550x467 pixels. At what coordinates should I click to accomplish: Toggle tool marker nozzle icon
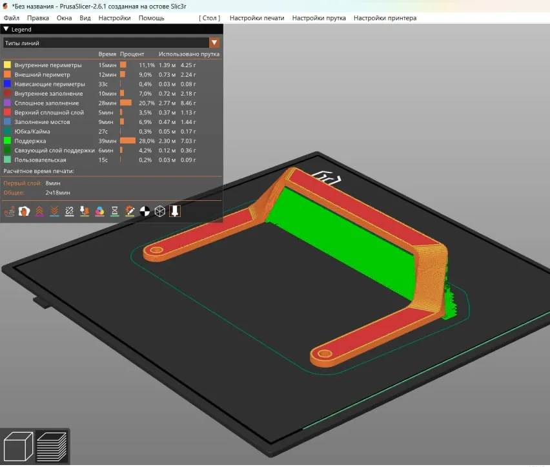point(175,211)
